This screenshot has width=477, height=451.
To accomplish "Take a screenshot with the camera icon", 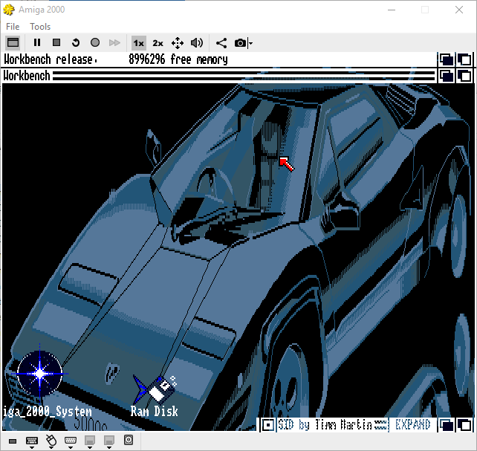I will click(240, 43).
